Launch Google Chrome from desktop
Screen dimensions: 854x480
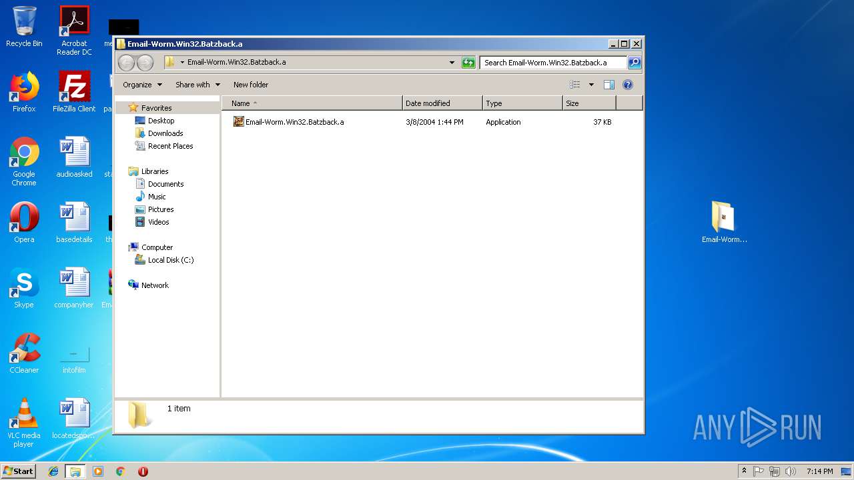(x=24, y=161)
